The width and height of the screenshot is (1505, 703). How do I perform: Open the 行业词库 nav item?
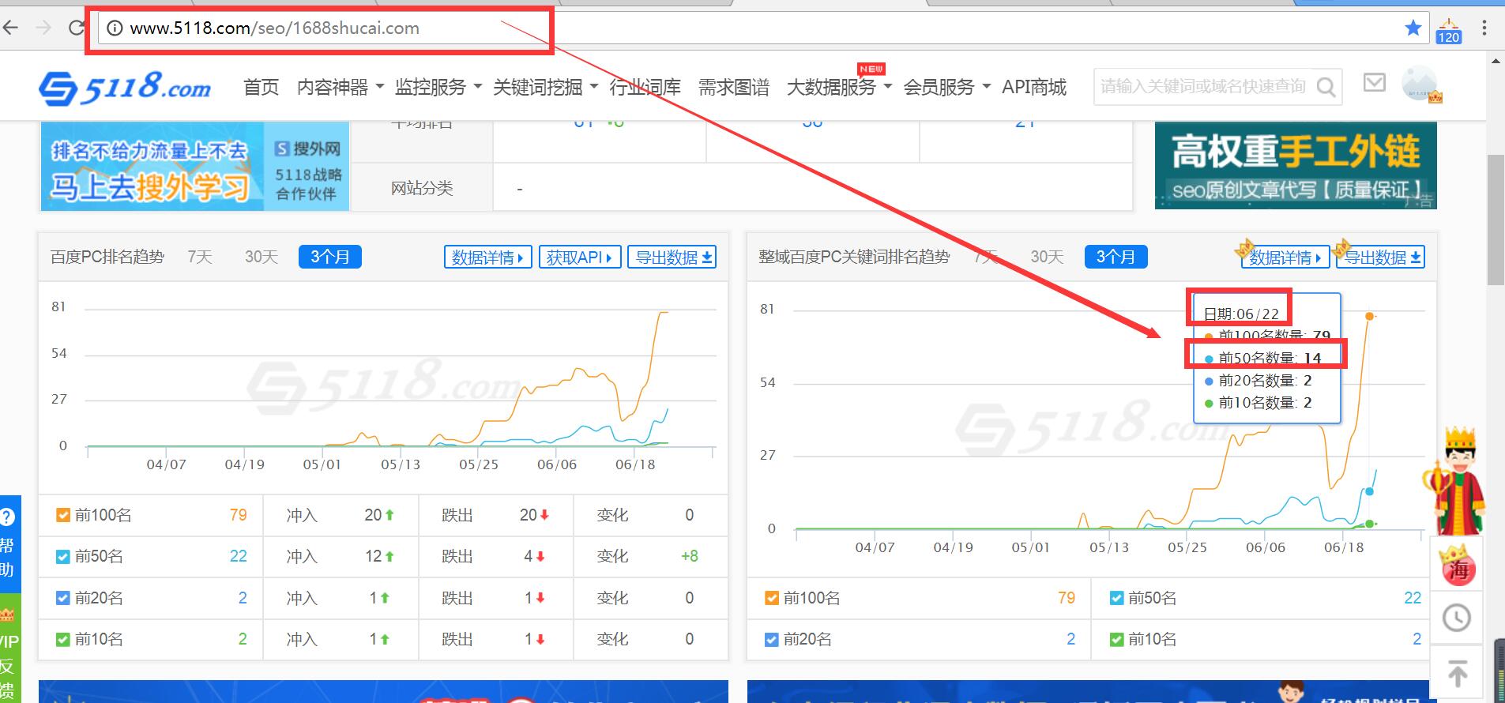(645, 87)
